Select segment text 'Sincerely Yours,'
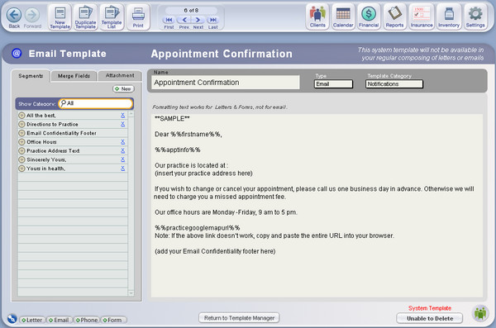This screenshot has height=328, width=496. coord(46,159)
